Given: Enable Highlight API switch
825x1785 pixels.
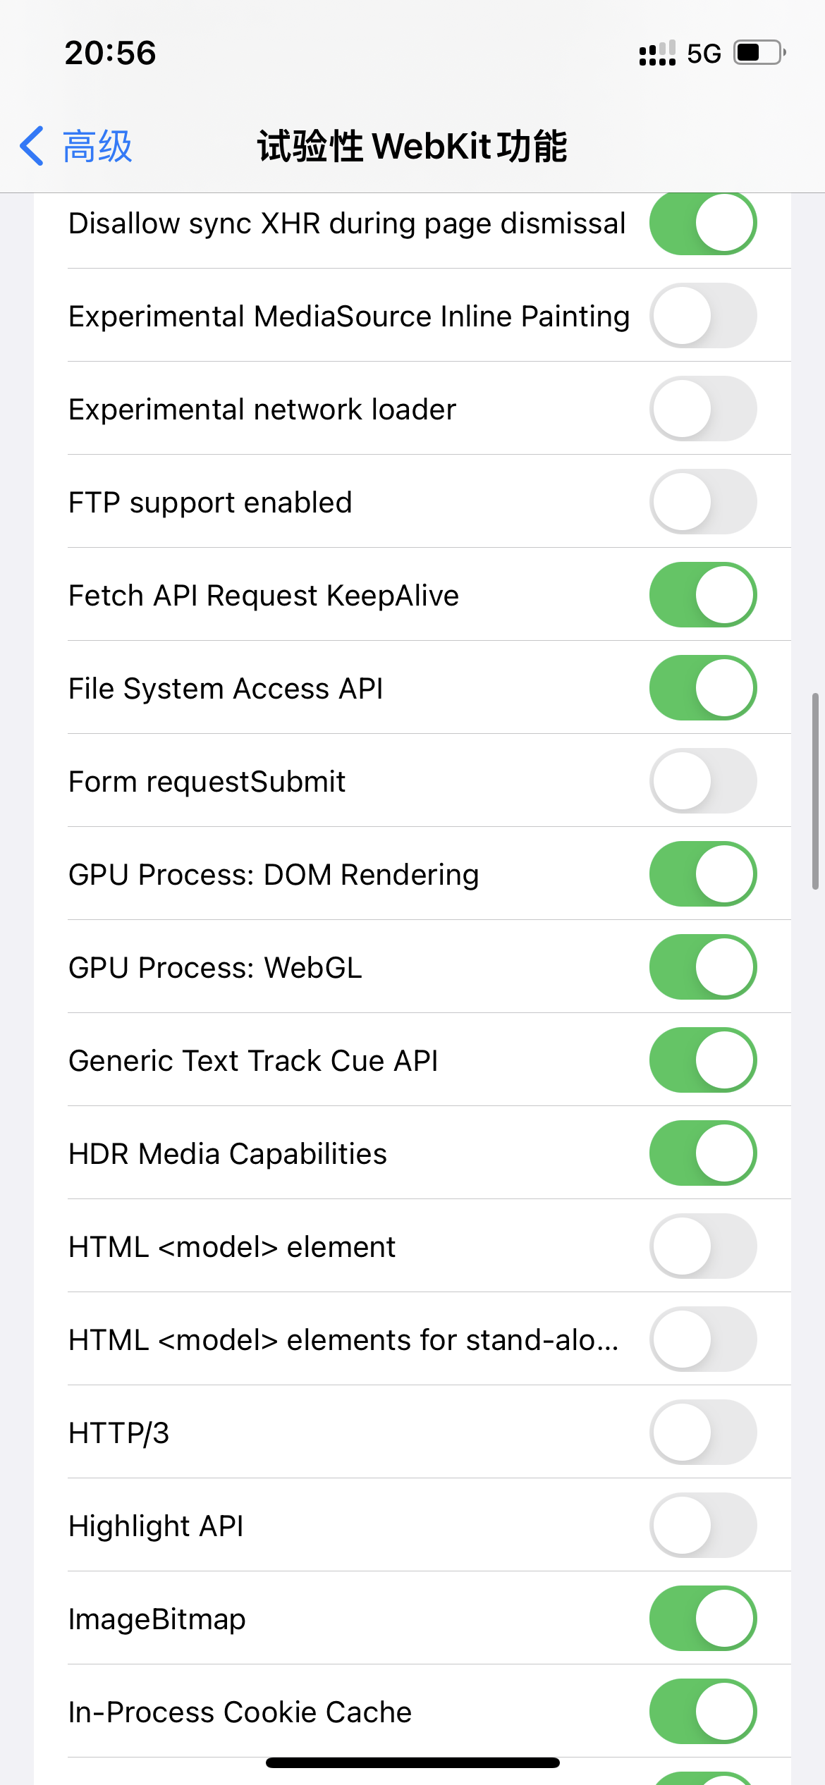Looking at the screenshot, I should [x=702, y=1526].
